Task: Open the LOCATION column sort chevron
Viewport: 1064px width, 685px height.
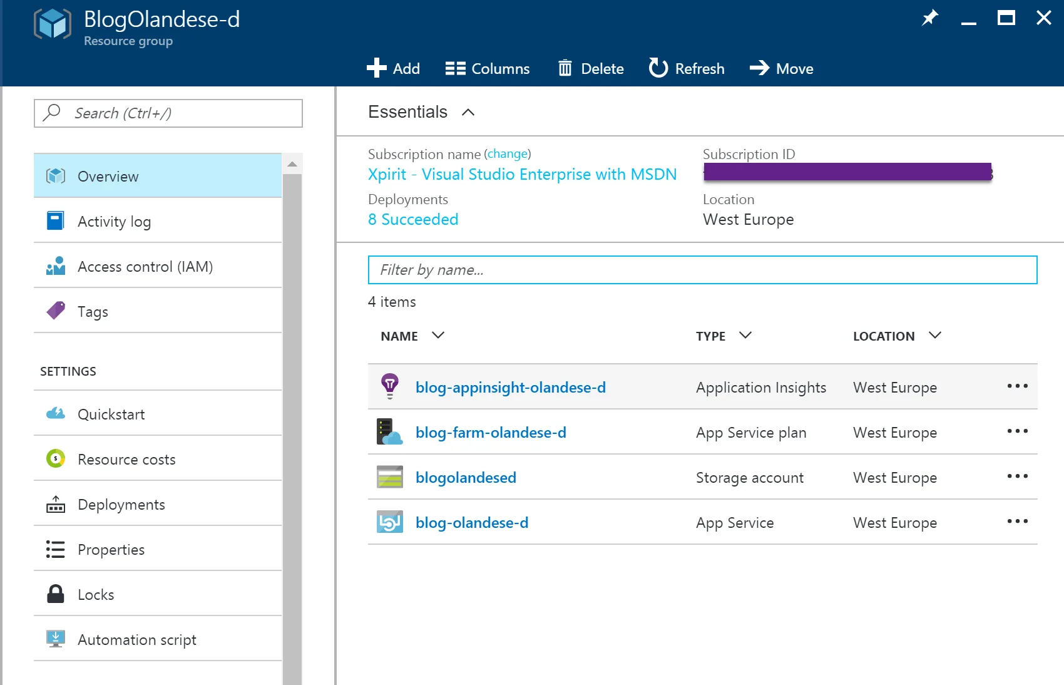Action: (935, 335)
